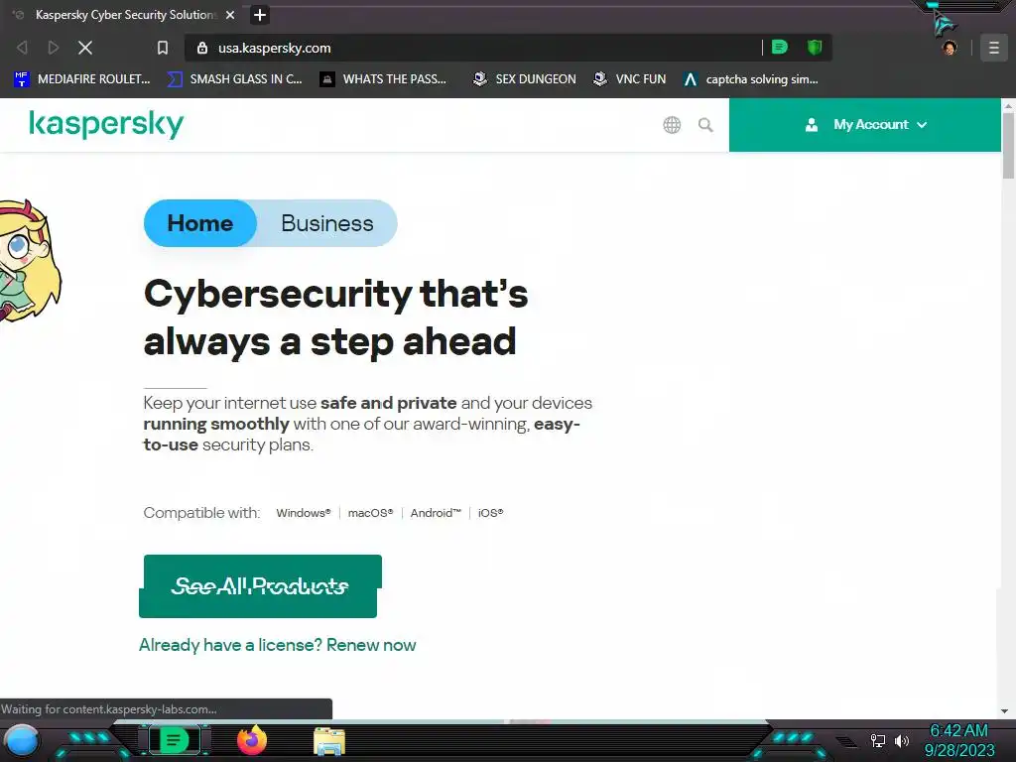Switch to the Business toggle option

pyautogui.click(x=327, y=223)
